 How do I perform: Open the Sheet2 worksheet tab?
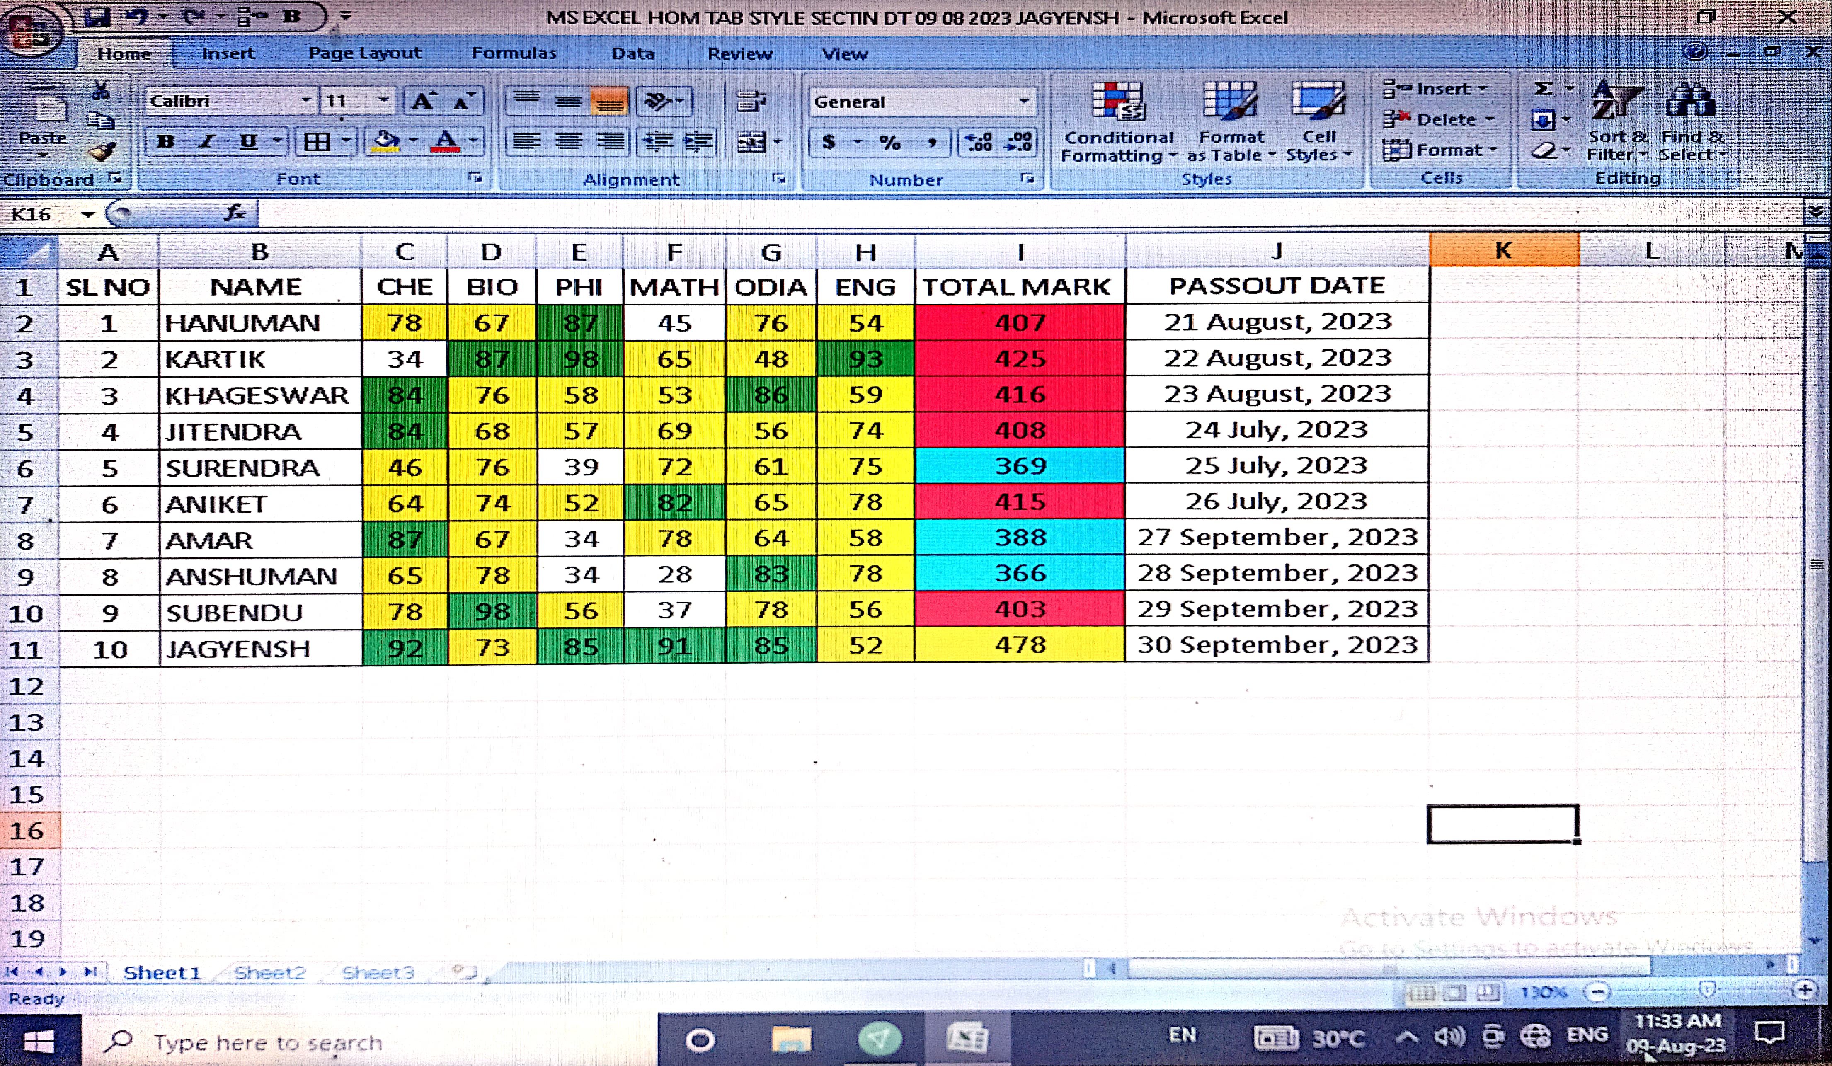[270, 973]
